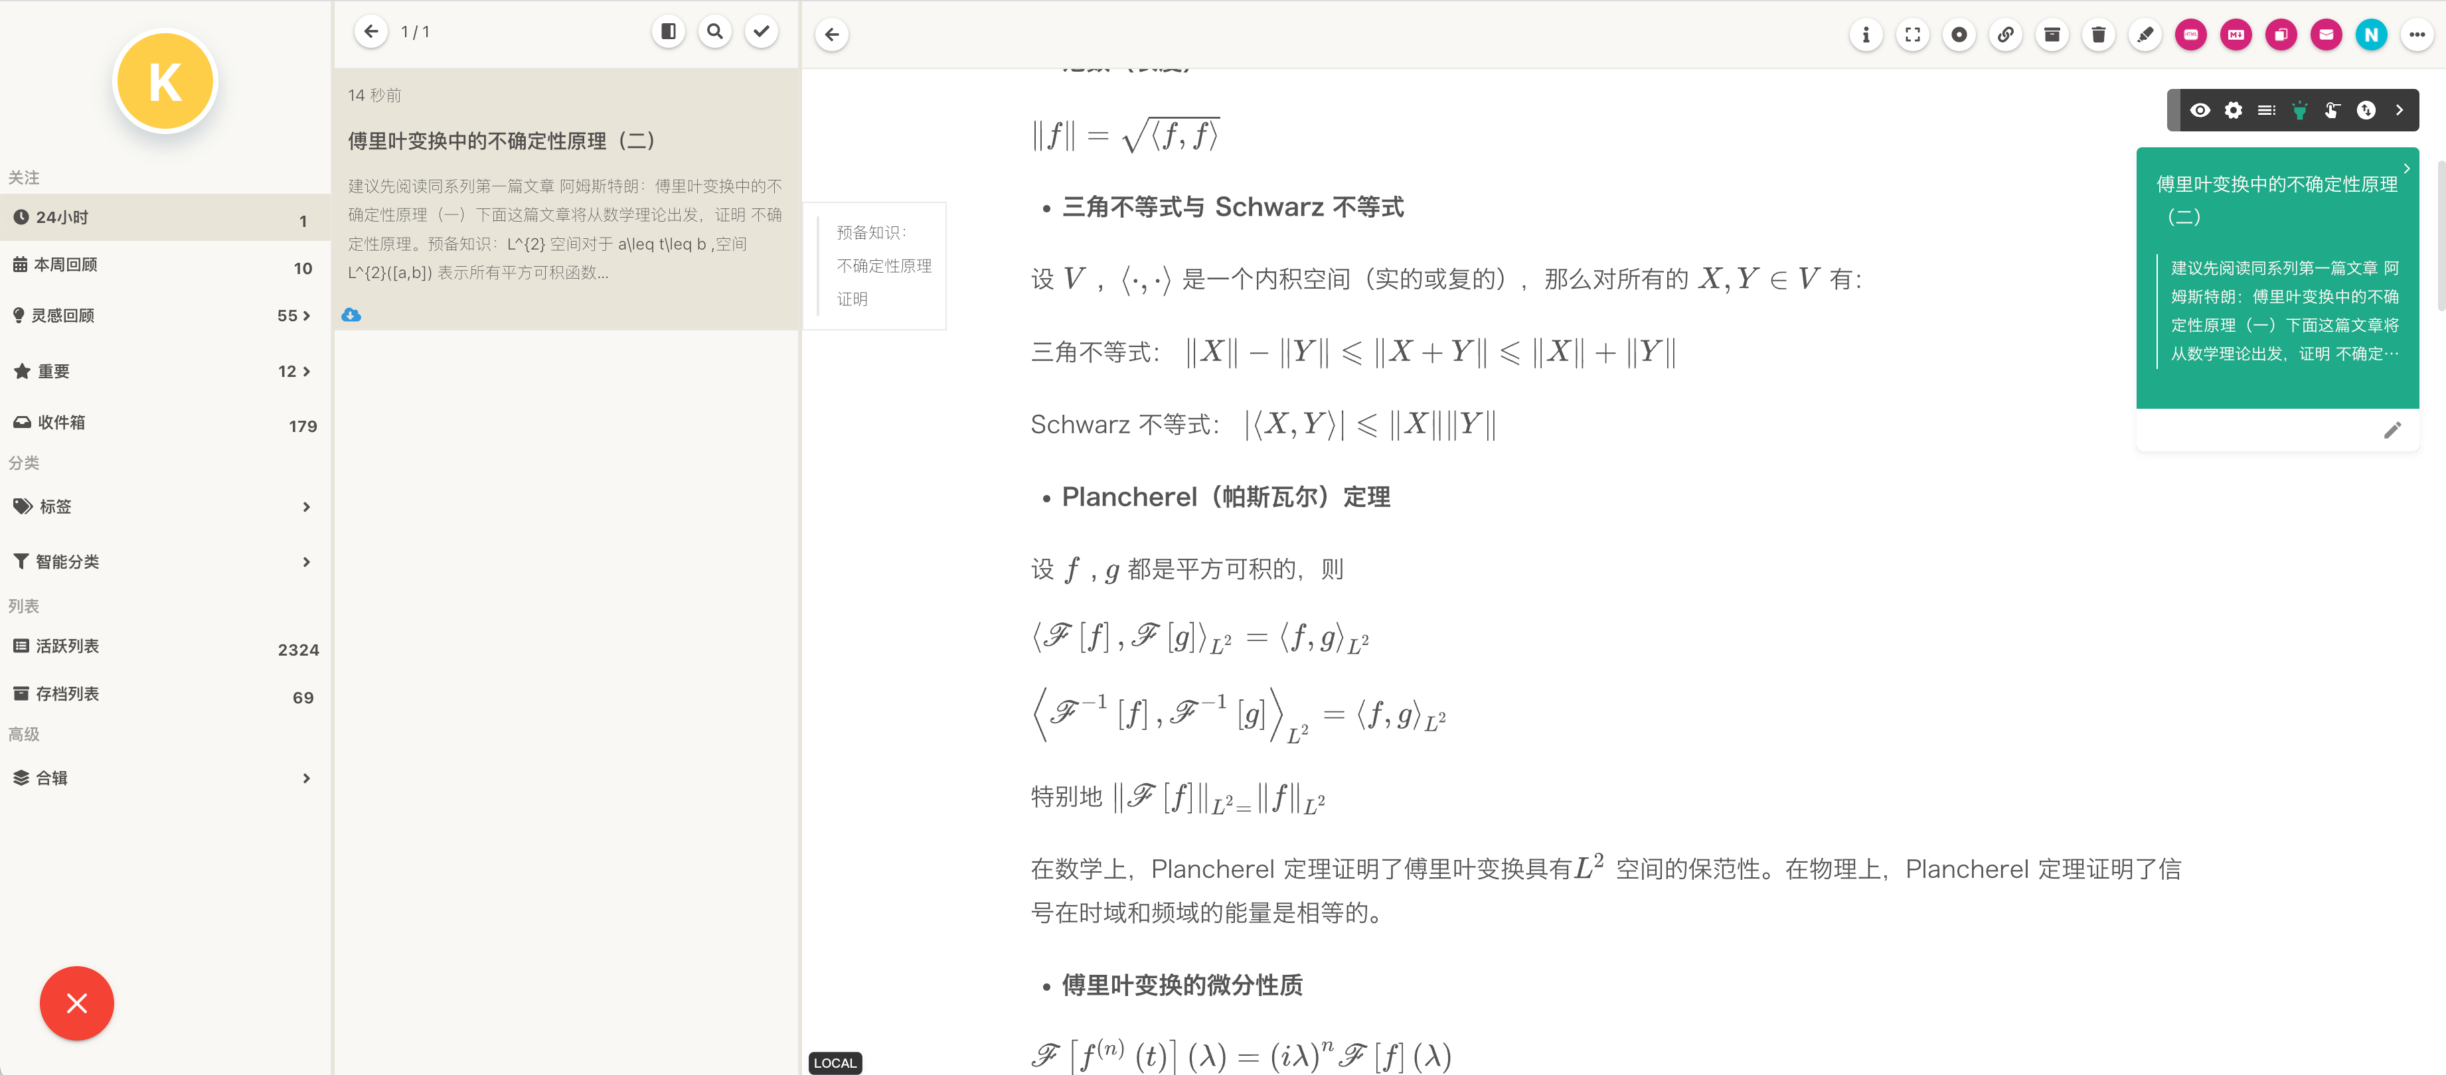The width and height of the screenshot is (2446, 1075).
Task: Export the article as Markdown
Action: (2236, 34)
